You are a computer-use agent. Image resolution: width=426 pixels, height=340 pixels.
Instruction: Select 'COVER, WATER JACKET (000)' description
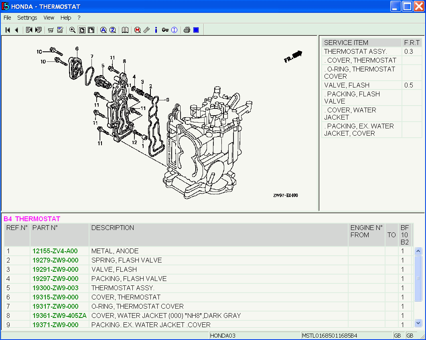click(x=166, y=316)
